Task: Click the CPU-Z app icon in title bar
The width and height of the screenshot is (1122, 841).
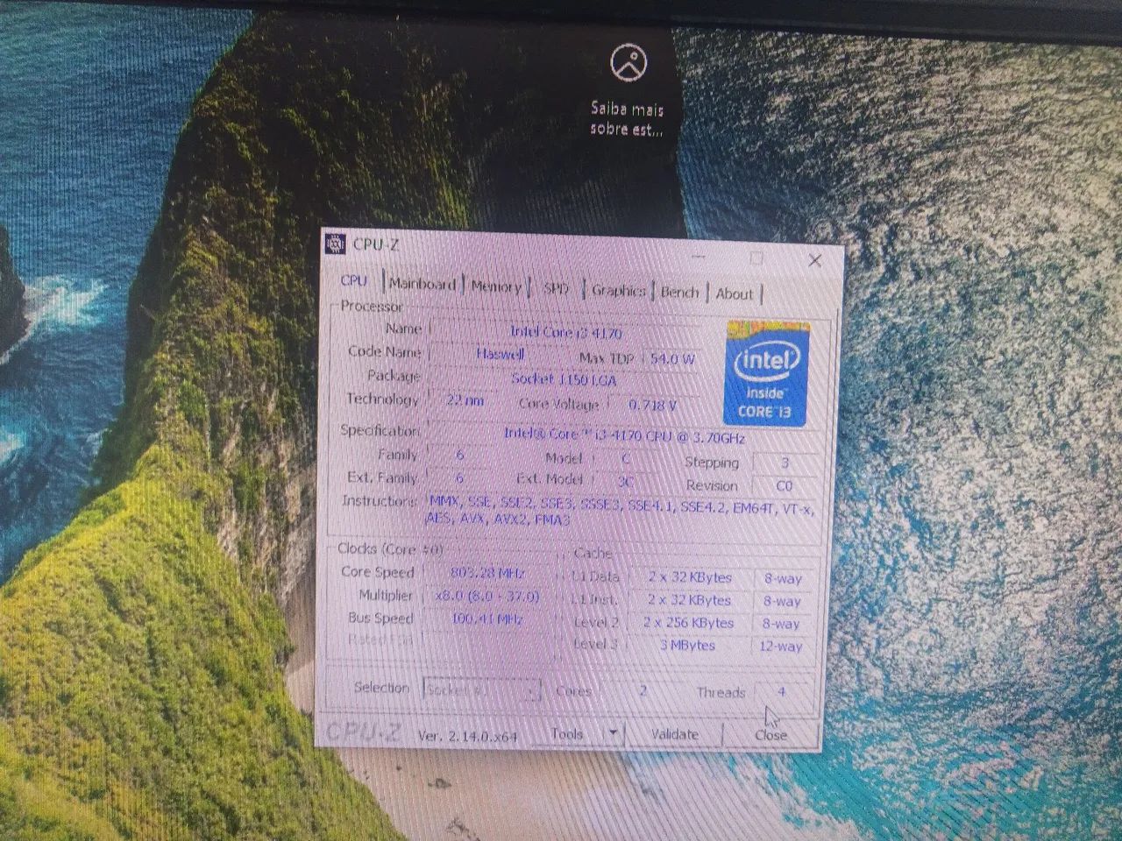Action: 336,244
